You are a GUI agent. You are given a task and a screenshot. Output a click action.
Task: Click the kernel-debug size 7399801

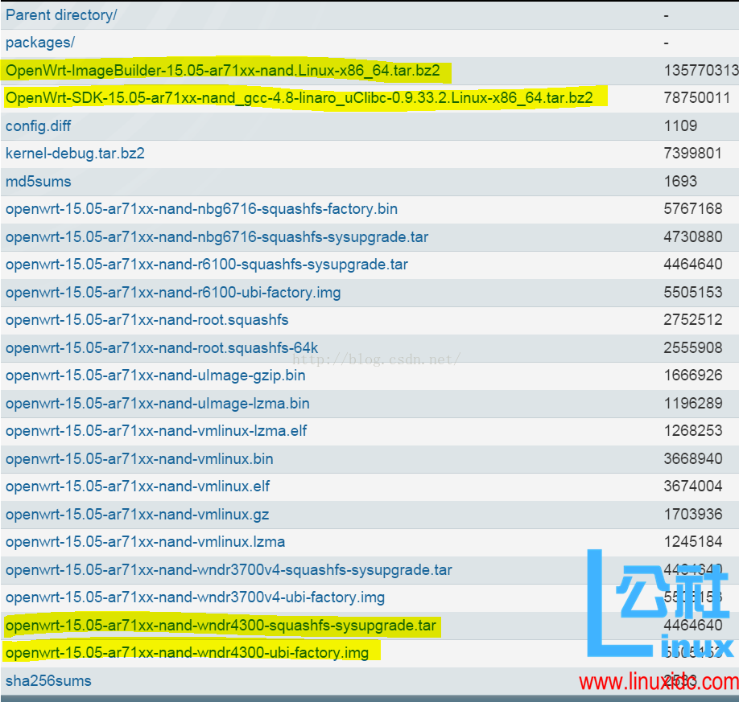pos(693,154)
